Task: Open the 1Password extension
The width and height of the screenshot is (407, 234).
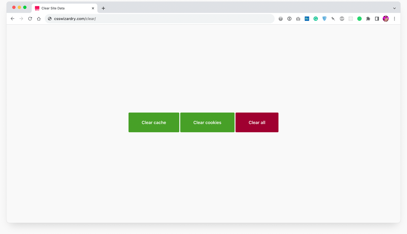Action: click(290, 19)
